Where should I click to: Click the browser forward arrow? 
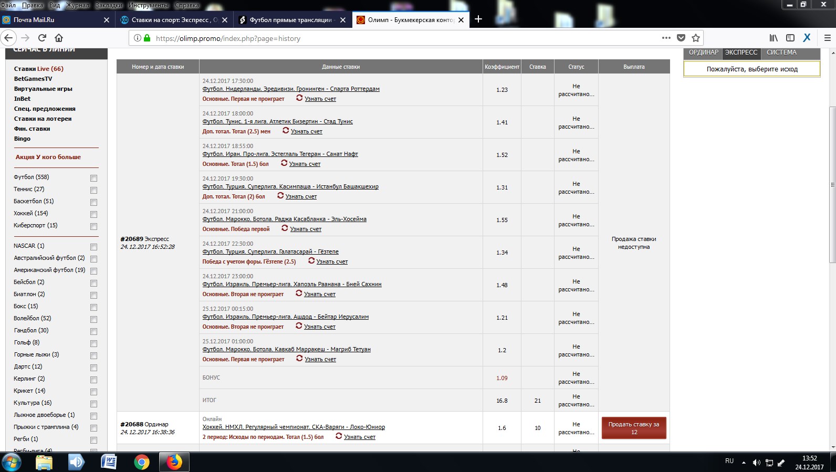click(x=25, y=38)
